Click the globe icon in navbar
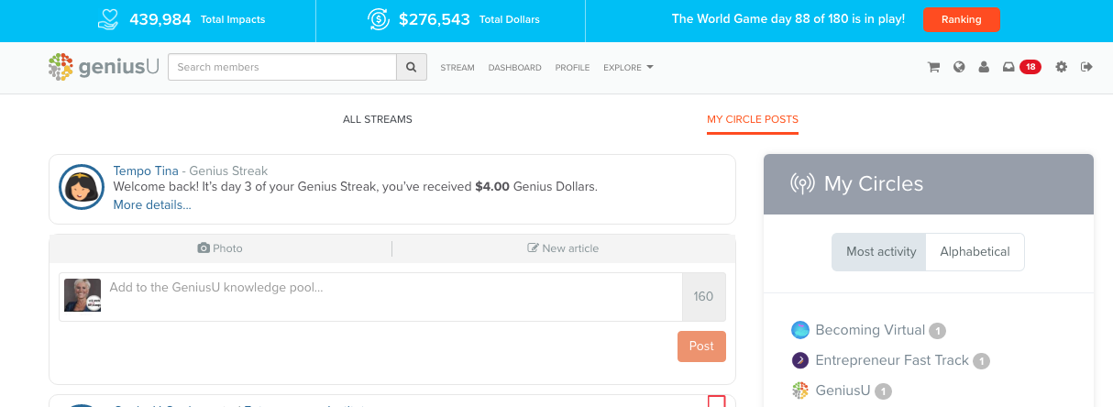The width and height of the screenshot is (1113, 407). point(959,67)
